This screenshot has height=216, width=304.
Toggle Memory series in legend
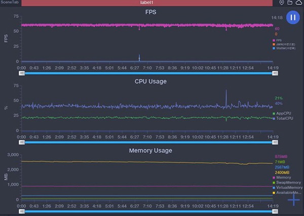[284, 178]
